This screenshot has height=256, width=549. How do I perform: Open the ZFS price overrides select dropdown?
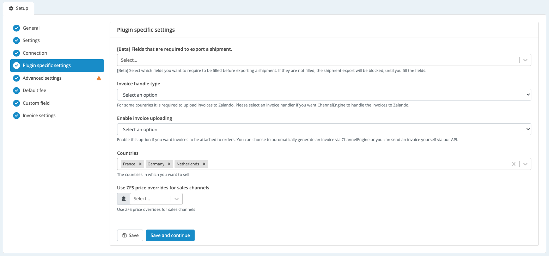coord(156,199)
